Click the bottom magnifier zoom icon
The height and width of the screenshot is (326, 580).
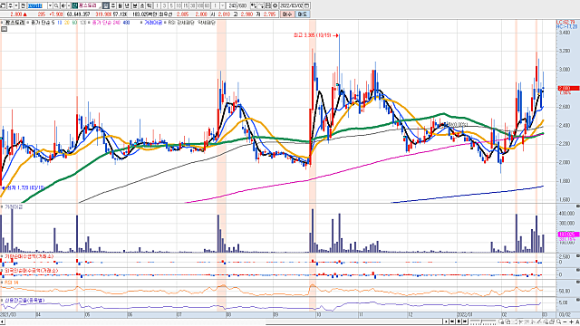pos(558,322)
